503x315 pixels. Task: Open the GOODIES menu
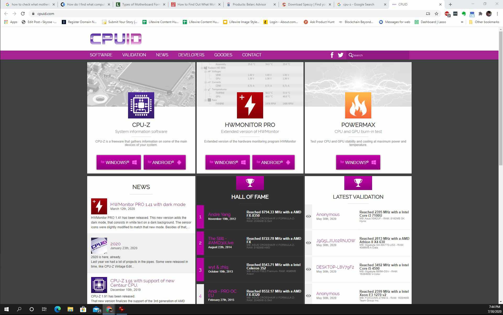click(x=223, y=55)
